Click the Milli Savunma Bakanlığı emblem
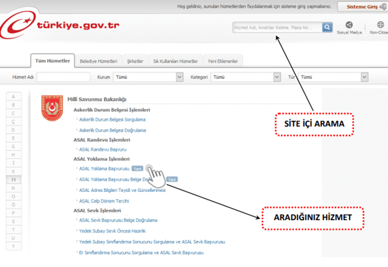388x267 pixels. tap(52, 108)
